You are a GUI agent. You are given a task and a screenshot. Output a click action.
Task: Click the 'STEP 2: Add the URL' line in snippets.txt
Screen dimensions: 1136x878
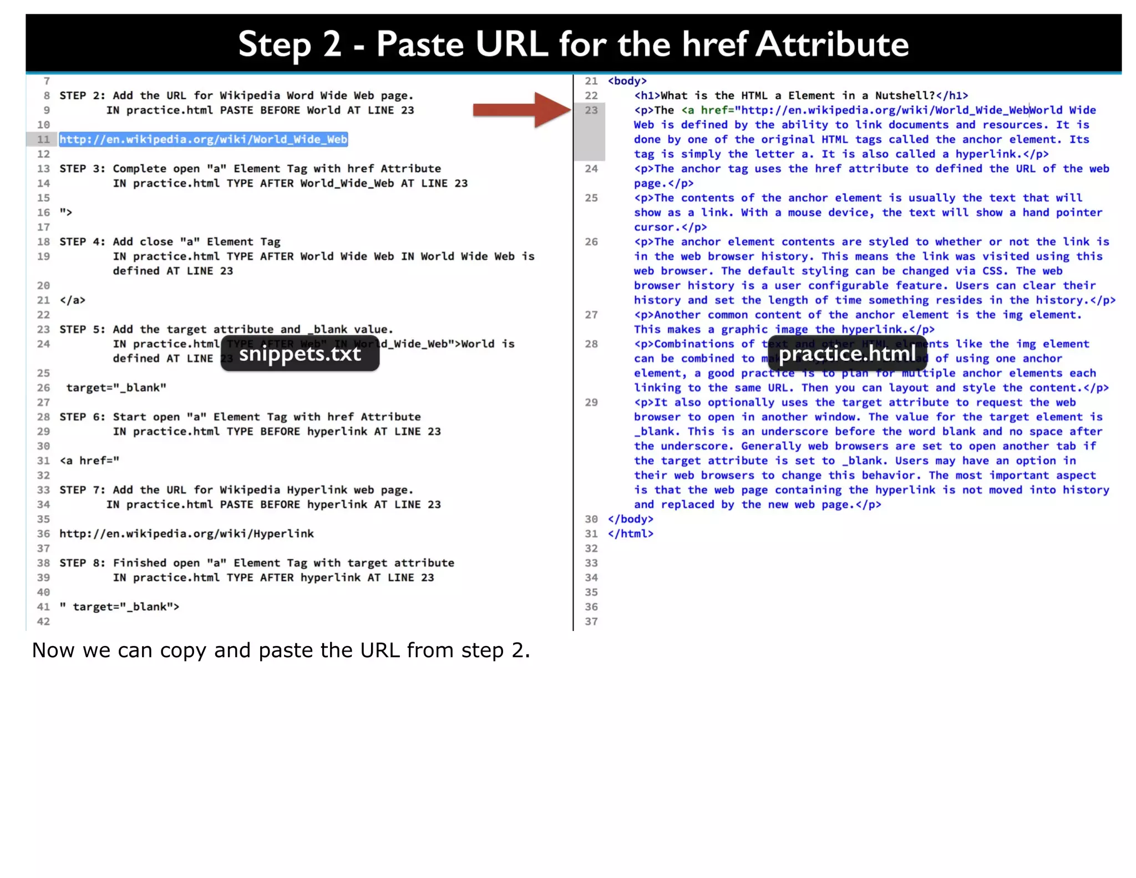point(236,95)
